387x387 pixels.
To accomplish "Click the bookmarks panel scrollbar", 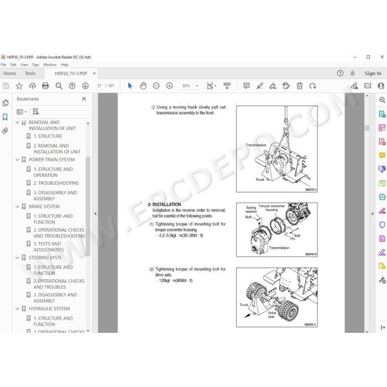I will coord(88,206).
